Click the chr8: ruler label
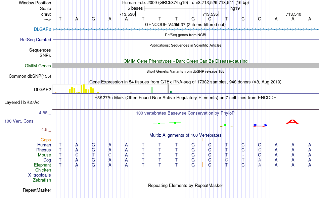Screen dimensions: 319x198 coord(46,14)
